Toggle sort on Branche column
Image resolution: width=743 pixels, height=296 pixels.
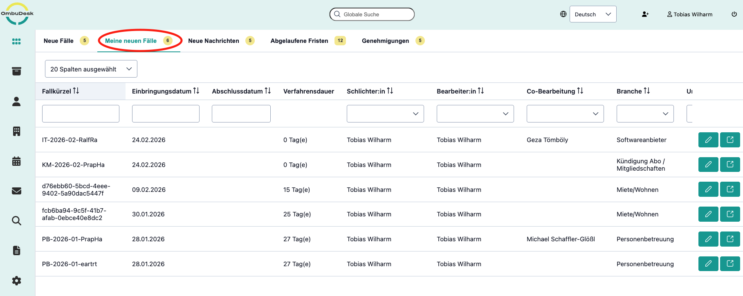(x=646, y=91)
